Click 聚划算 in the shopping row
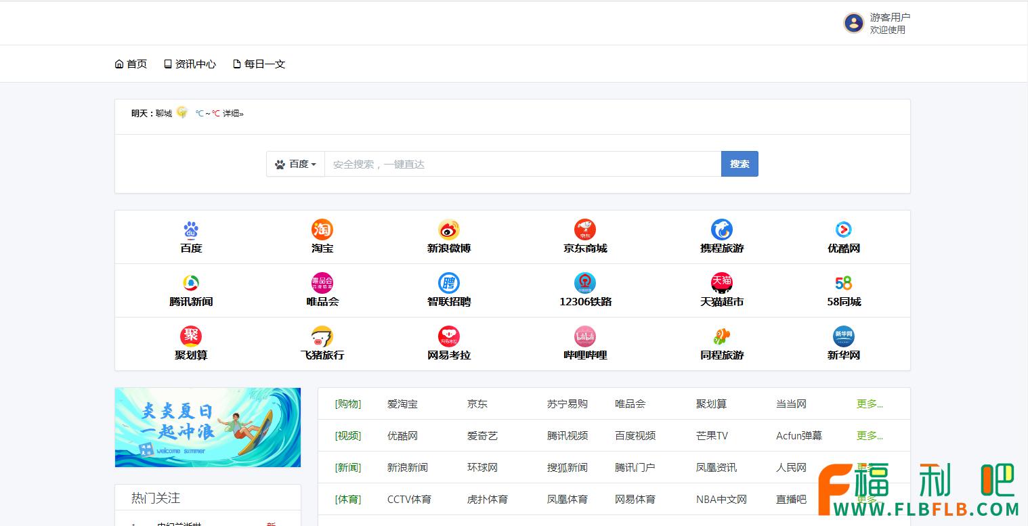Screen dimensions: 1028x526 [x=711, y=404]
